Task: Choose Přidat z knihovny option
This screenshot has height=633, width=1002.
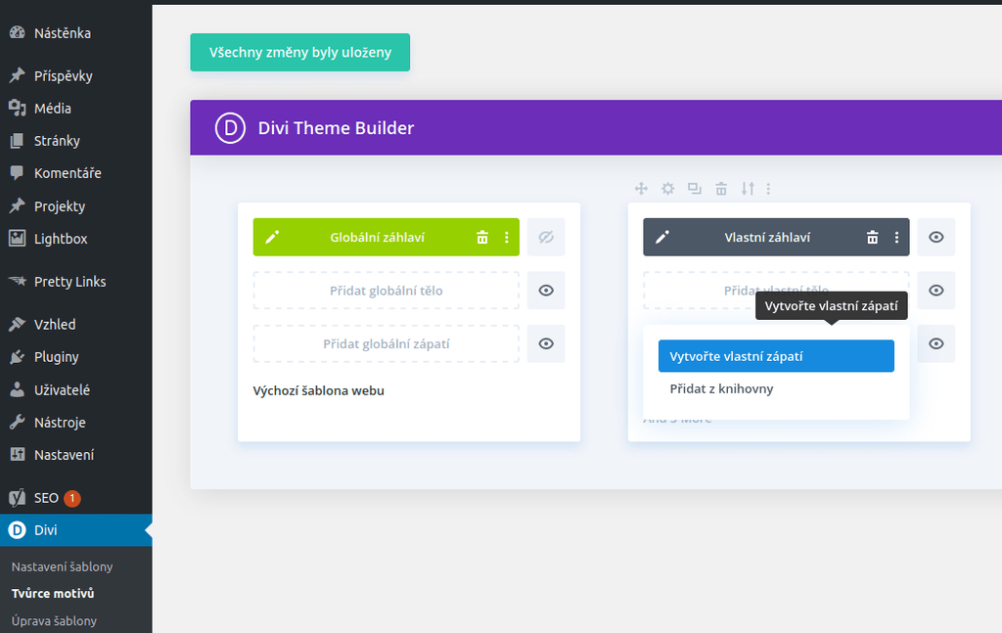Action: [x=721, y=389]
